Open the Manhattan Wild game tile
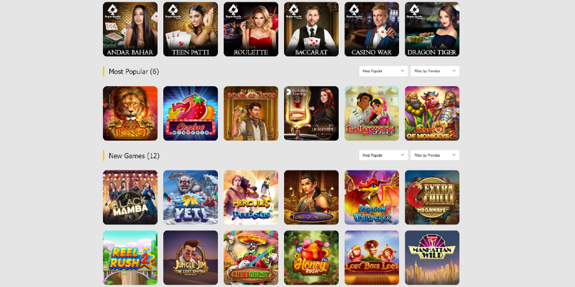 (432, 258)
